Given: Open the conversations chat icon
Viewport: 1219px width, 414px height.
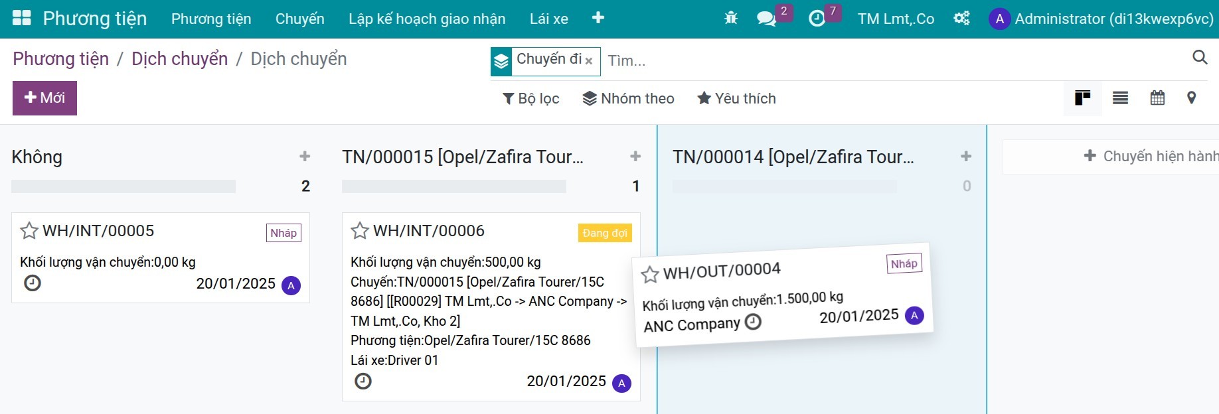Looking at the screenshot, I should 766,19.
